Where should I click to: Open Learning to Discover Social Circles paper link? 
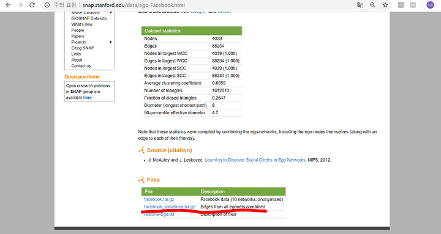(x=255, y=160)
